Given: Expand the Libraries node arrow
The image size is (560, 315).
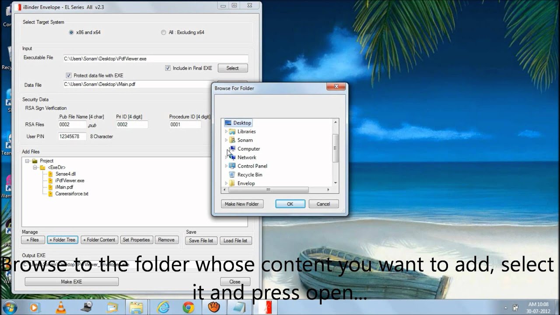Looking at the screenshot, I should (226, 131).
